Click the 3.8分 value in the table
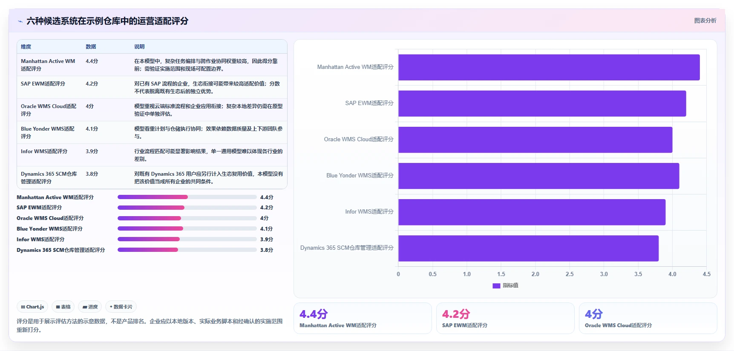The height and width of the screenshot is (351, 734). pos(92,174)
